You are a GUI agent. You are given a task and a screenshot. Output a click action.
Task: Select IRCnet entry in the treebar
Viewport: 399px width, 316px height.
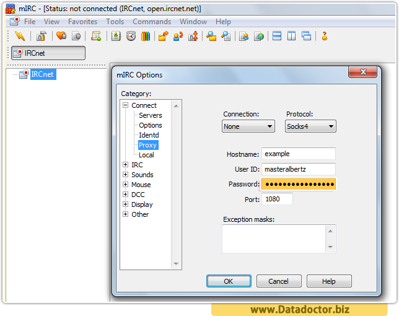point(42,74)
